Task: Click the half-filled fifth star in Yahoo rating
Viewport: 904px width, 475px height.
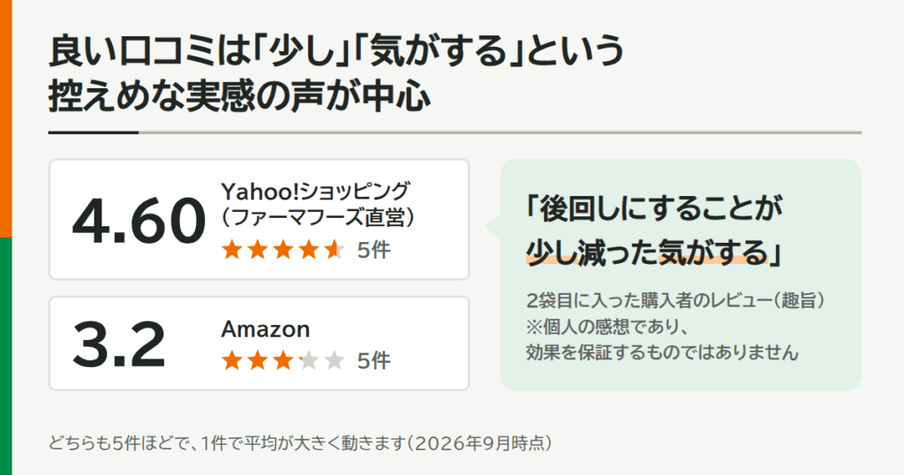Action: pyautogui.click(x=335, y=250)
